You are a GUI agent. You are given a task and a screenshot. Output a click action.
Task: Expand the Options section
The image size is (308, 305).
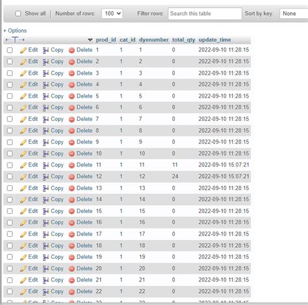(15, 31)
